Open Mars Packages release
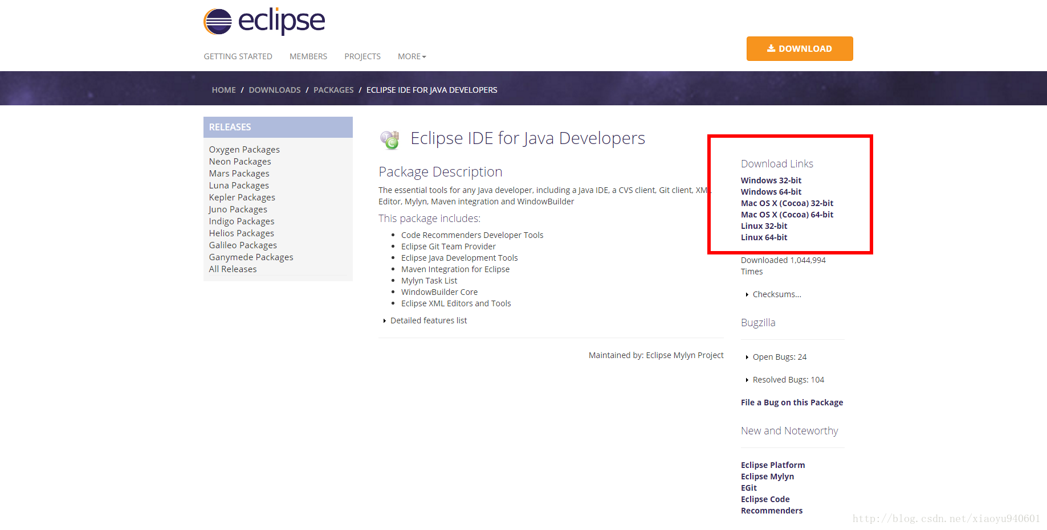Screen dimensions: 1047x530 [239, 174]
